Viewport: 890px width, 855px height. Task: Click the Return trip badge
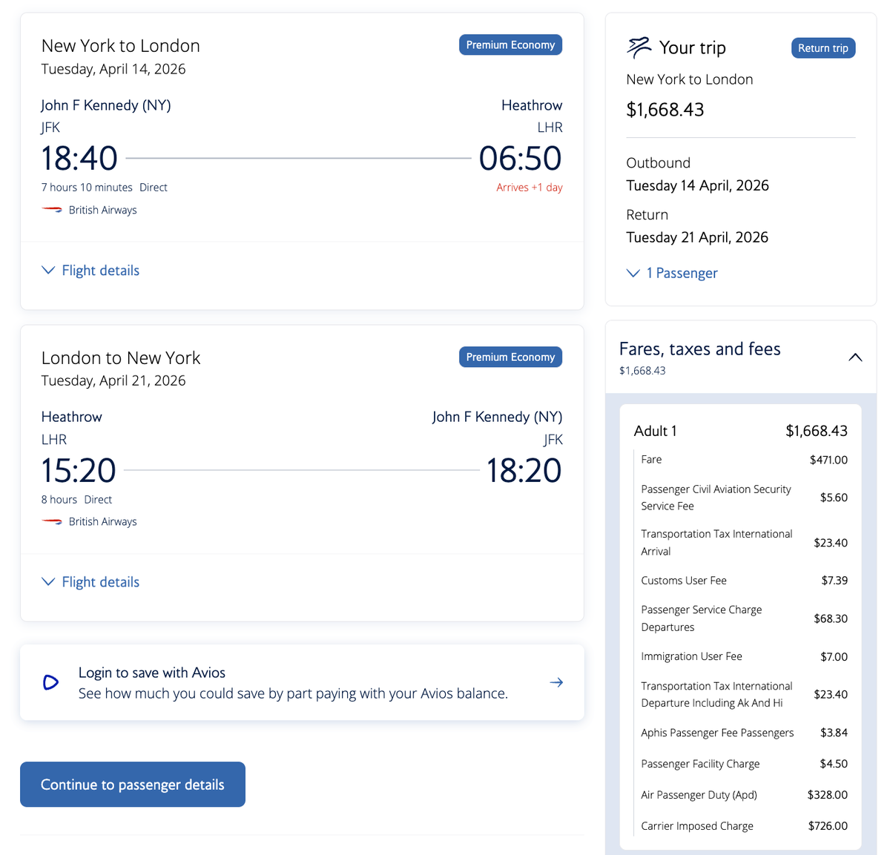[823, 47]
